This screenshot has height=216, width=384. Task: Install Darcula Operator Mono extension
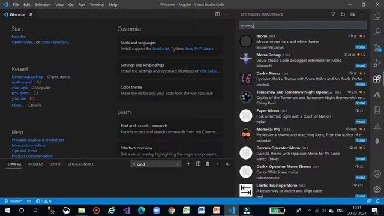(361, 159)
